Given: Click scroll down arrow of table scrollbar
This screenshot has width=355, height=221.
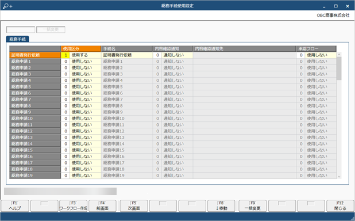Looking at the screenshot, I should click(x=339, y=177).
